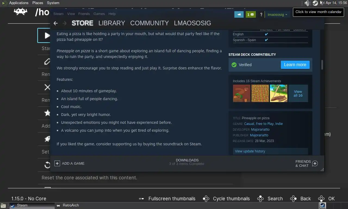This screenshot has width=348, height=209.
Task: Click View all 16 achievements
Action: (x=298, y=93)
